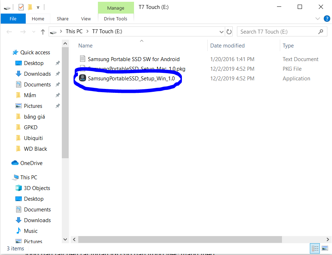The width and height of the screenshot is (332, 255).
Task: Switch to the Home ribbon tab
Action: [x=38, y=19]
